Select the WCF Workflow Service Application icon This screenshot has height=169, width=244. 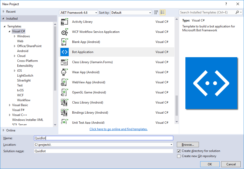(64, 32)
